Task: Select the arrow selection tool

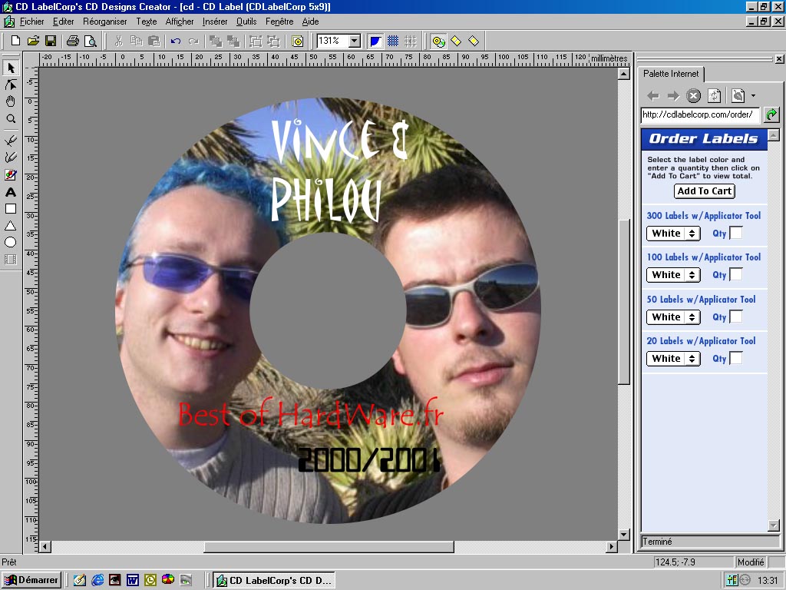Action: (11, 68)
